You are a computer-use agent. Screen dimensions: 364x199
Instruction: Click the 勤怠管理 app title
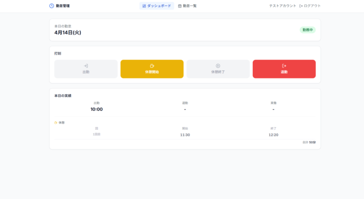pyautogui.click(x=63, y=6)
